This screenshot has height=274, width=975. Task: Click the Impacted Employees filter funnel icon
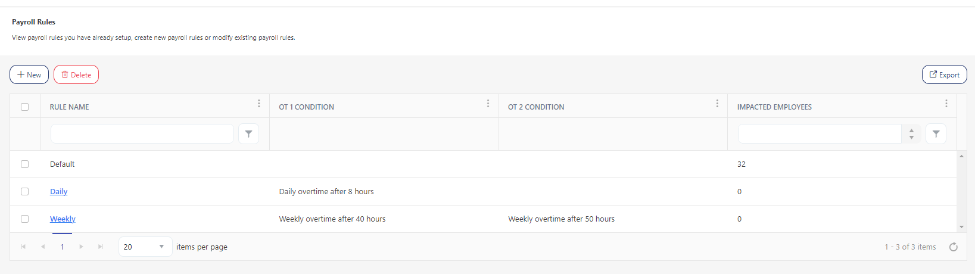coord(936,134)
